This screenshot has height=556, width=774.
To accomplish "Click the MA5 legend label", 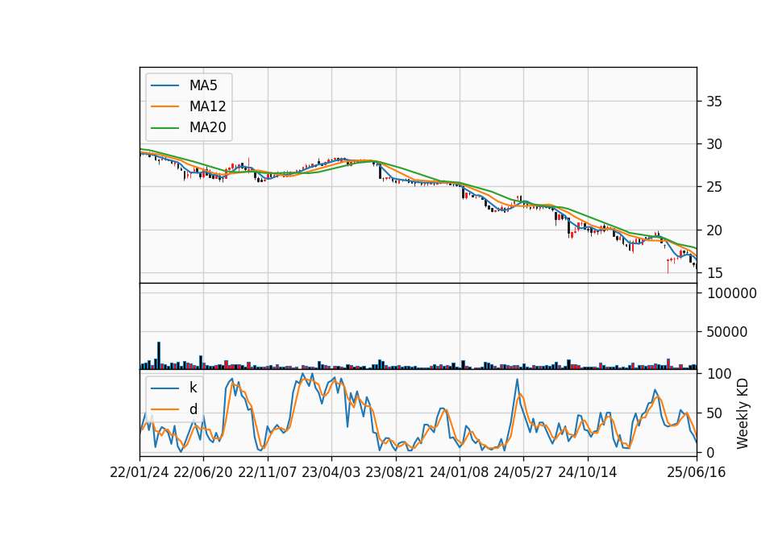I will 203,85.
